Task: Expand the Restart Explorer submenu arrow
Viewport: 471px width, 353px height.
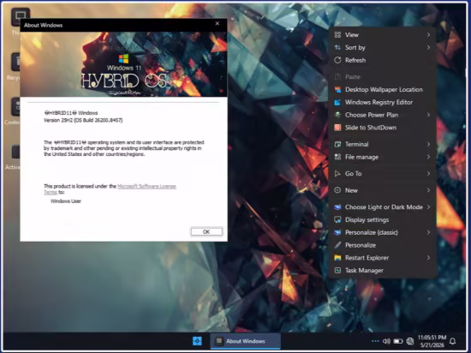Action: pyautogui.click(x=428, y=258)
